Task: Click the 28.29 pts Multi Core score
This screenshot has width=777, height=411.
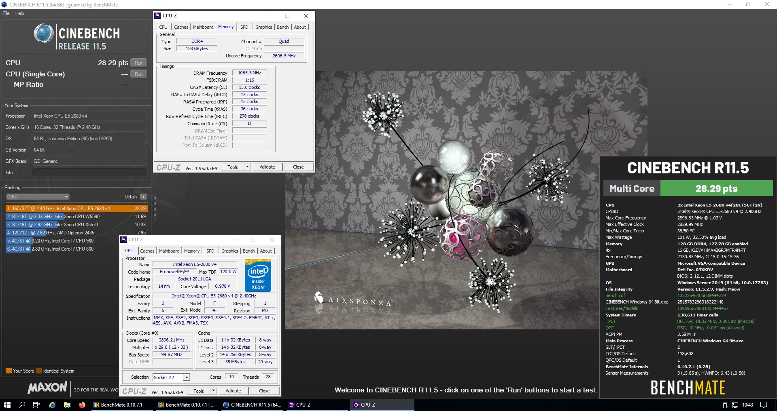Action: point(716,188)
